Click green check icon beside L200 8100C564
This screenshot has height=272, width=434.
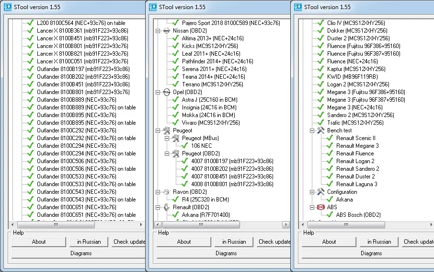click(x=31, y=23)
